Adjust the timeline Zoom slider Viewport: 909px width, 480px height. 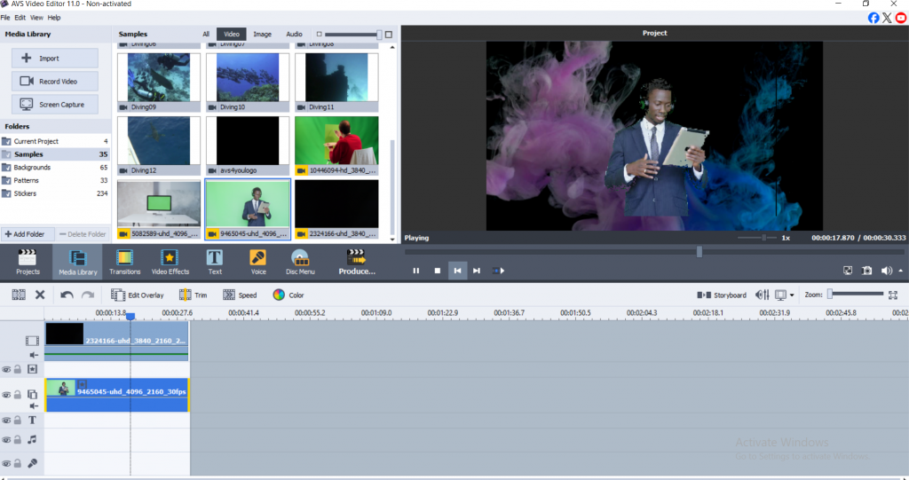[x=831, y=295]
